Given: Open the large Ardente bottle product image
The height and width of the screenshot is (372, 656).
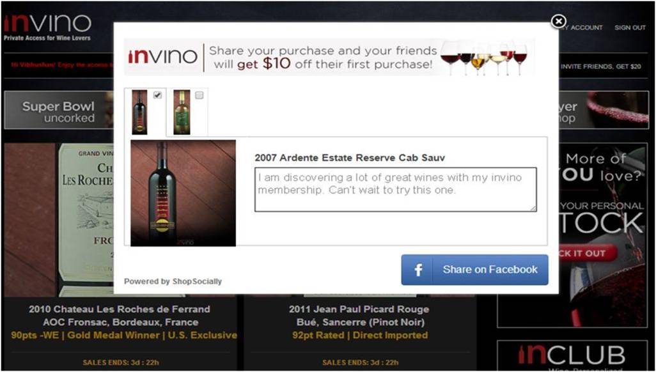Looking at the screenshot, I should 183,193.
